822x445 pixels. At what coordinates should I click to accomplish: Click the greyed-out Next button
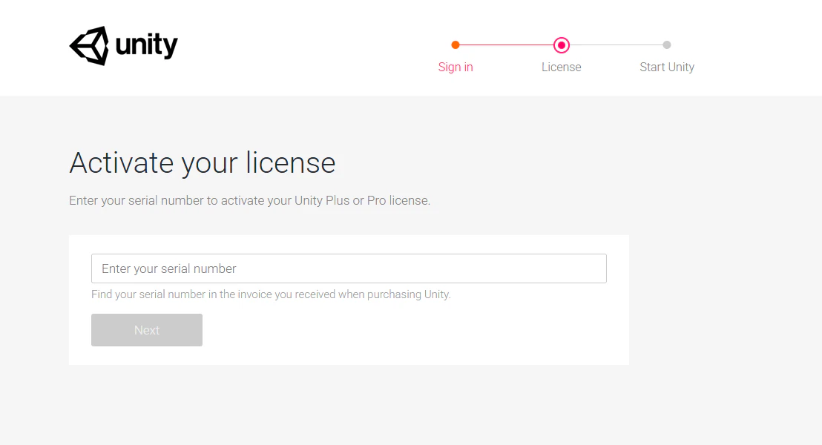(147, 330)
